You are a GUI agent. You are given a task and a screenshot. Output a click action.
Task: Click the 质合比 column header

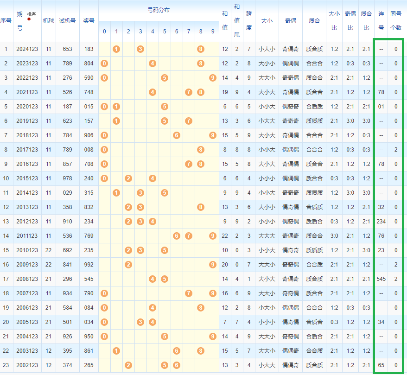[366, 21]
